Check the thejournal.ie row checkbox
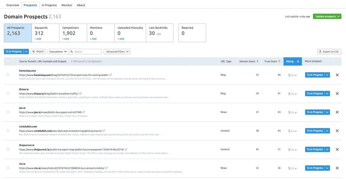346x179 pixels. point(8,149)
